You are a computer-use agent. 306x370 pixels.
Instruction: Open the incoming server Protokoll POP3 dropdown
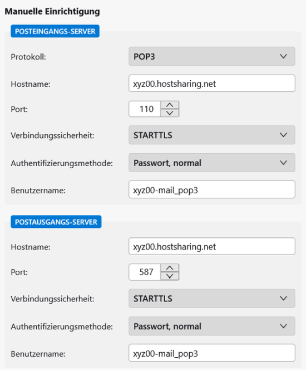pyautogui.click(x=212, y=56)
